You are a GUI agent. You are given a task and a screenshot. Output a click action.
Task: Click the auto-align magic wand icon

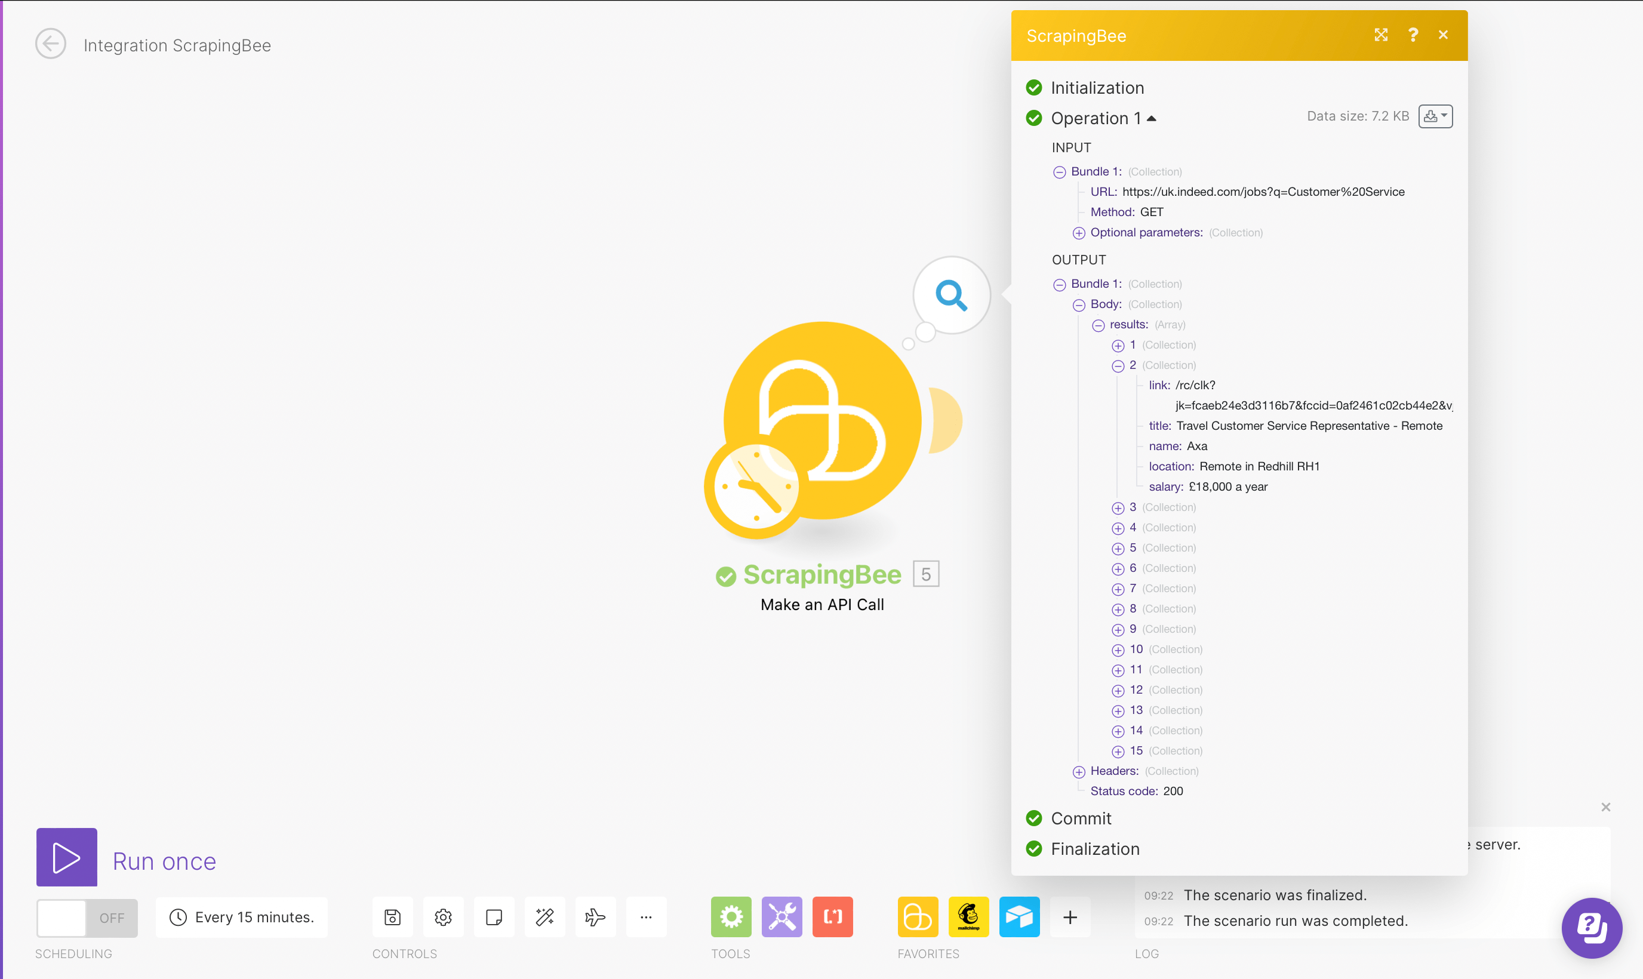tap(545, 918)
